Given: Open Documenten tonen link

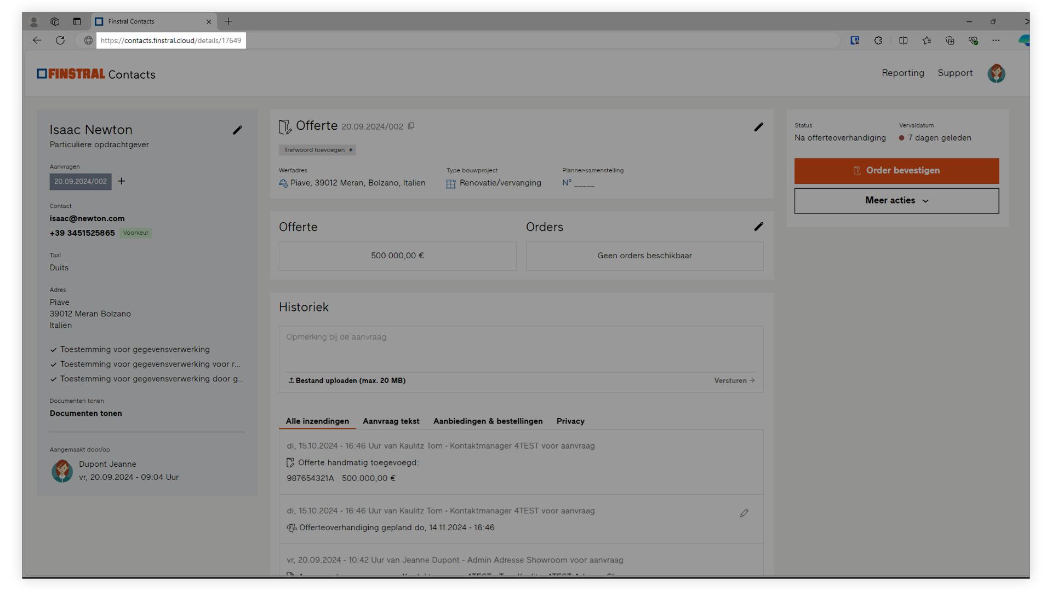Looking at the screenshot, I should (x=85, y=413).
